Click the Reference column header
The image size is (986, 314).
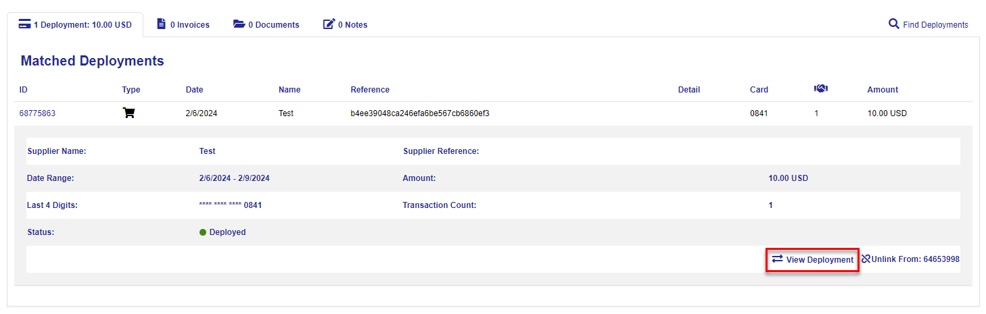(370, 90)
